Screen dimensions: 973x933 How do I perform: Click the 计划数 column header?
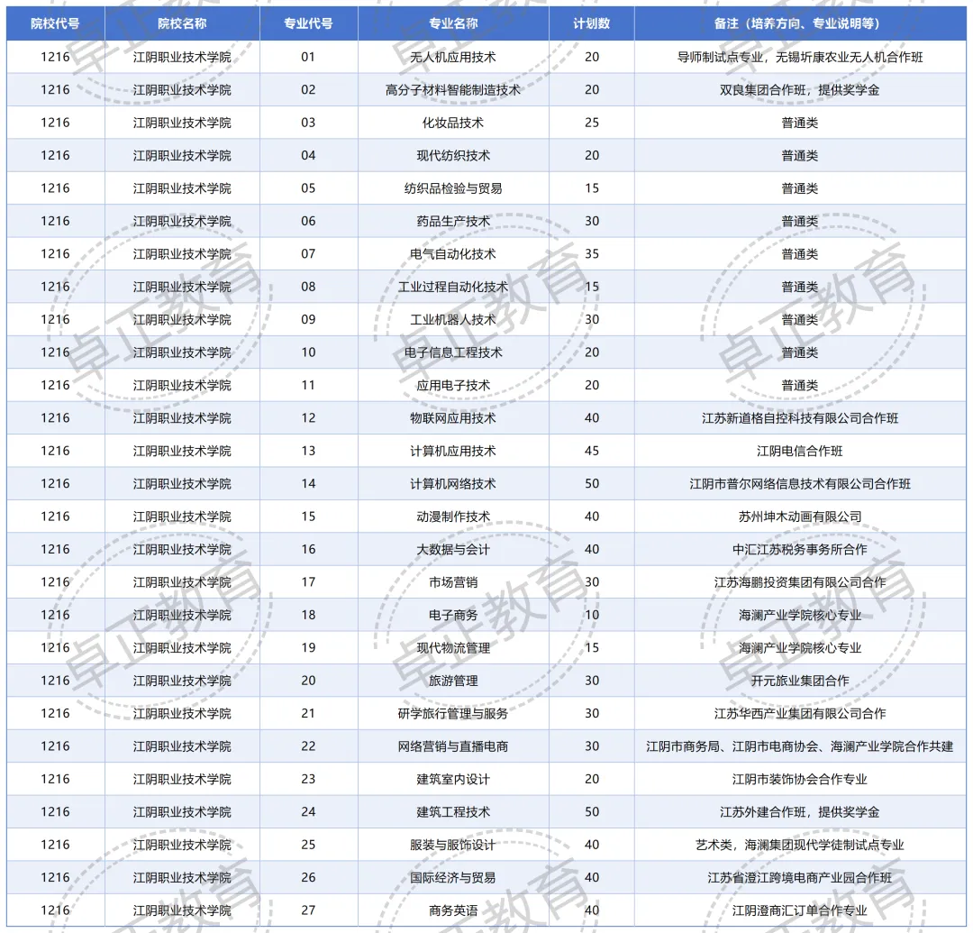[591, 23]
